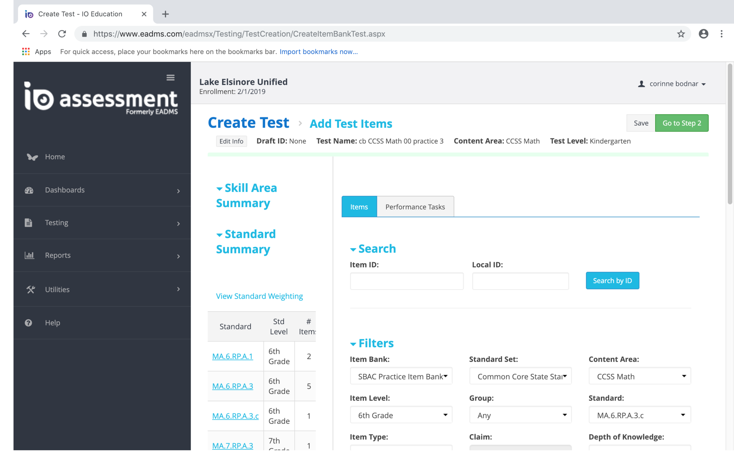Click the Item ID input field

pos(406,281)
